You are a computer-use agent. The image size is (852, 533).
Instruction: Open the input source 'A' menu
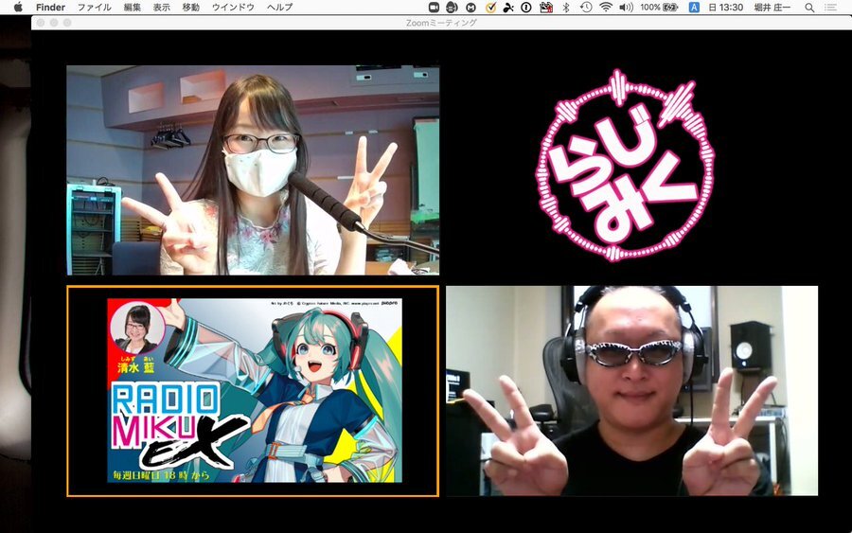[x=694, y=7]
